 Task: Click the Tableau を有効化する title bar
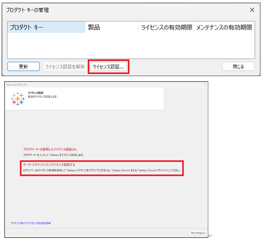[104, 85]
